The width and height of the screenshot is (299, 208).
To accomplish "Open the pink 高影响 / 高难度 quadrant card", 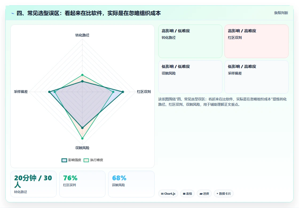I will (257, 41).
